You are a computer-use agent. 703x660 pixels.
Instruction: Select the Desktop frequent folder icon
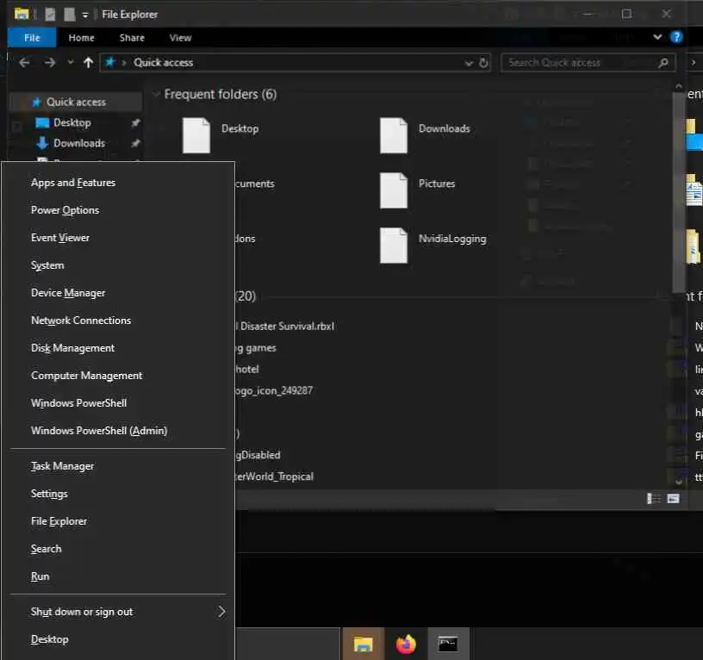point(196,135)
